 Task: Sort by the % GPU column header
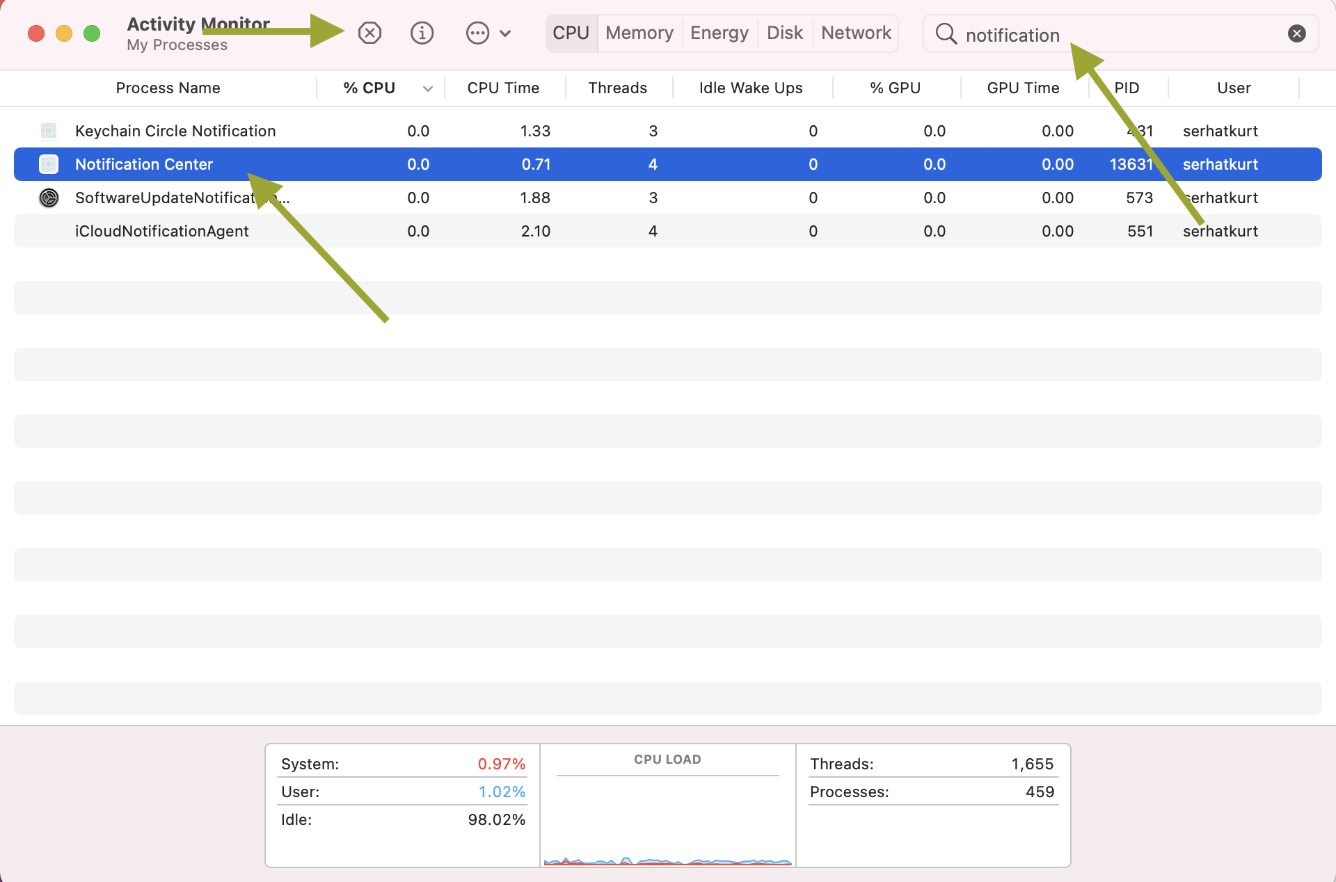coord(895,88)
